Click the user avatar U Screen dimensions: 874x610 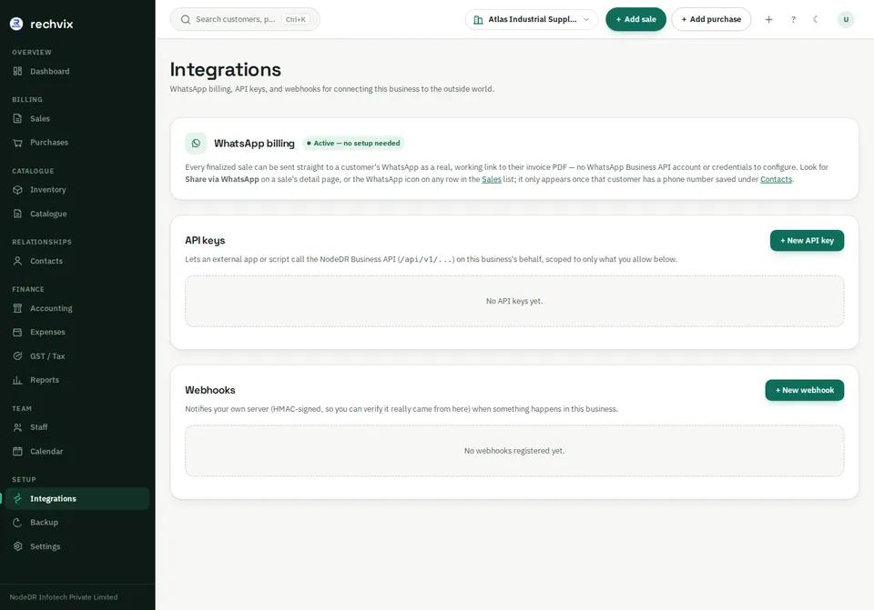[x=846, y=19]
